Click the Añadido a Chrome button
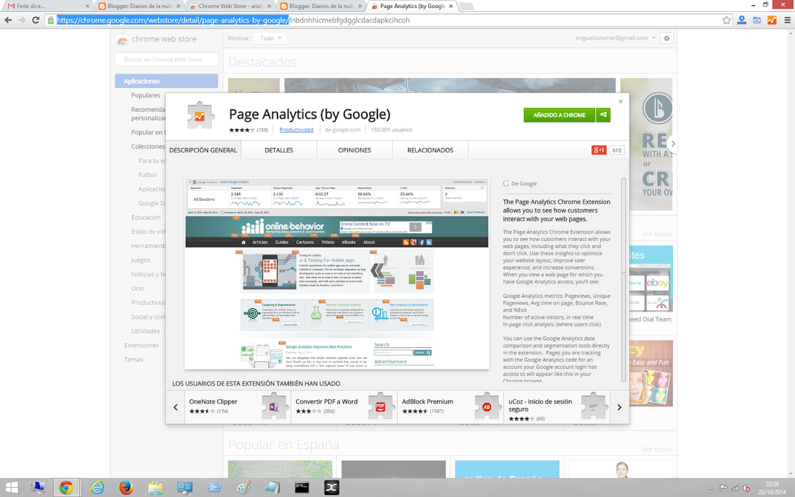Image resolution: width=795 pixels, height=497 pixels. pyautogui.click(x=559, y=115)
